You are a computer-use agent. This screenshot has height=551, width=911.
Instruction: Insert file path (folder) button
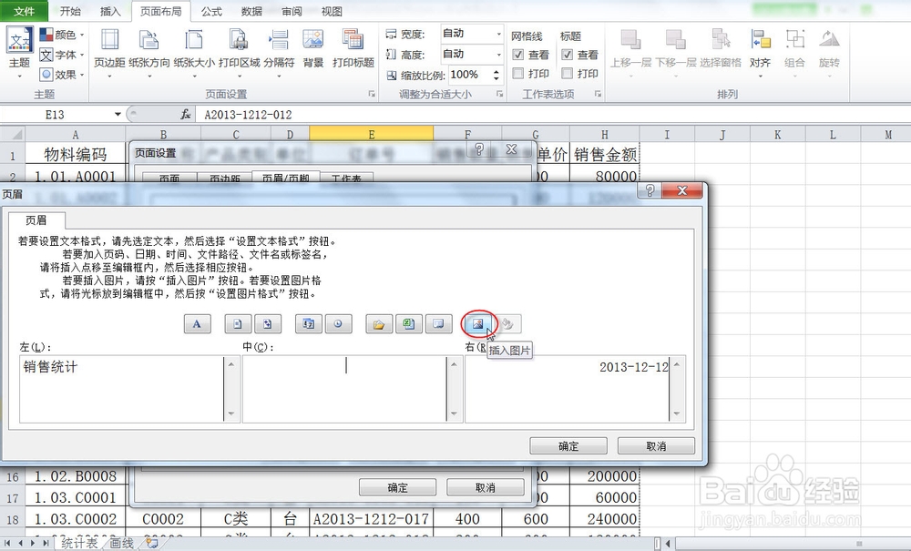(x=379, y=323)
